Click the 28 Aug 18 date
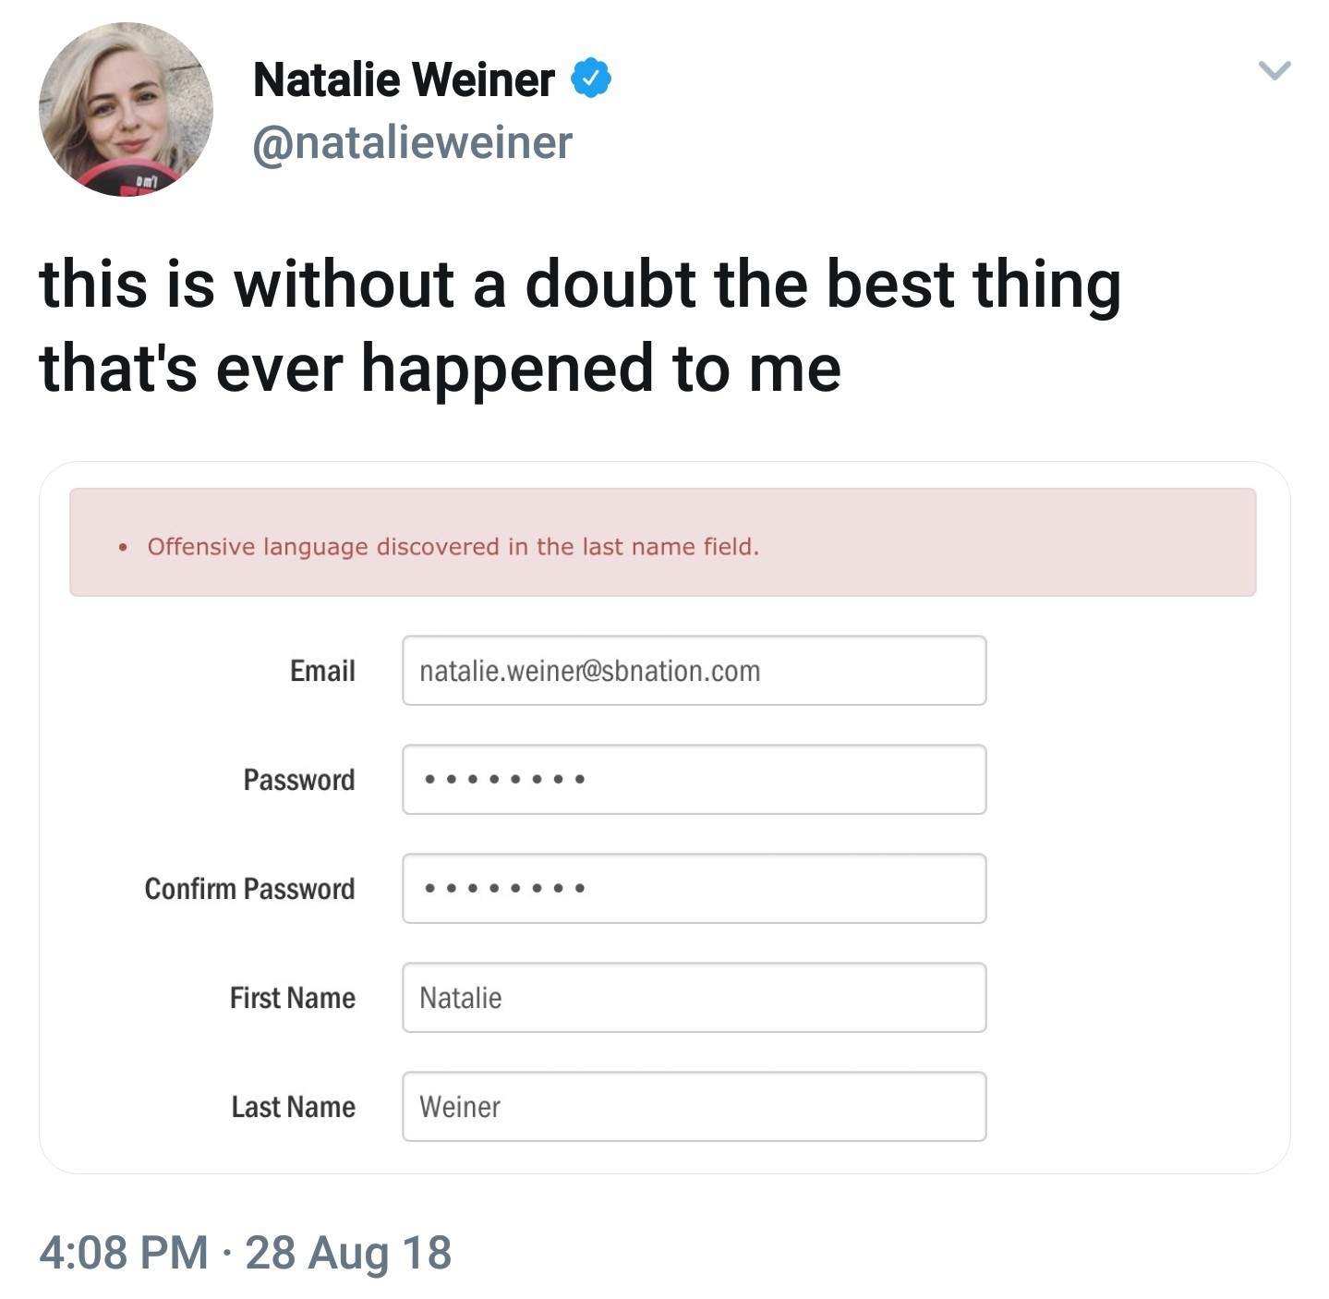The width and height of the screenshot is (1329, 1299). (x=348, y=1253)
